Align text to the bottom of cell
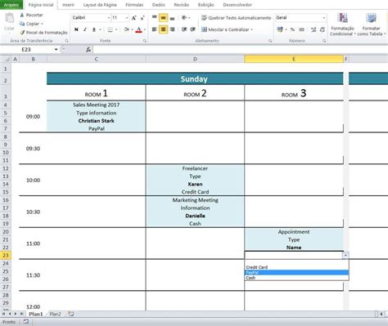The height and width of the screenshot is (326, 388). click(x=172, y=18)
